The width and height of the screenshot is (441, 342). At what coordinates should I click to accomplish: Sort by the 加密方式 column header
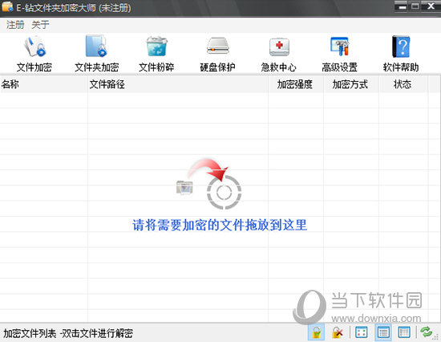tap(350, 84)
